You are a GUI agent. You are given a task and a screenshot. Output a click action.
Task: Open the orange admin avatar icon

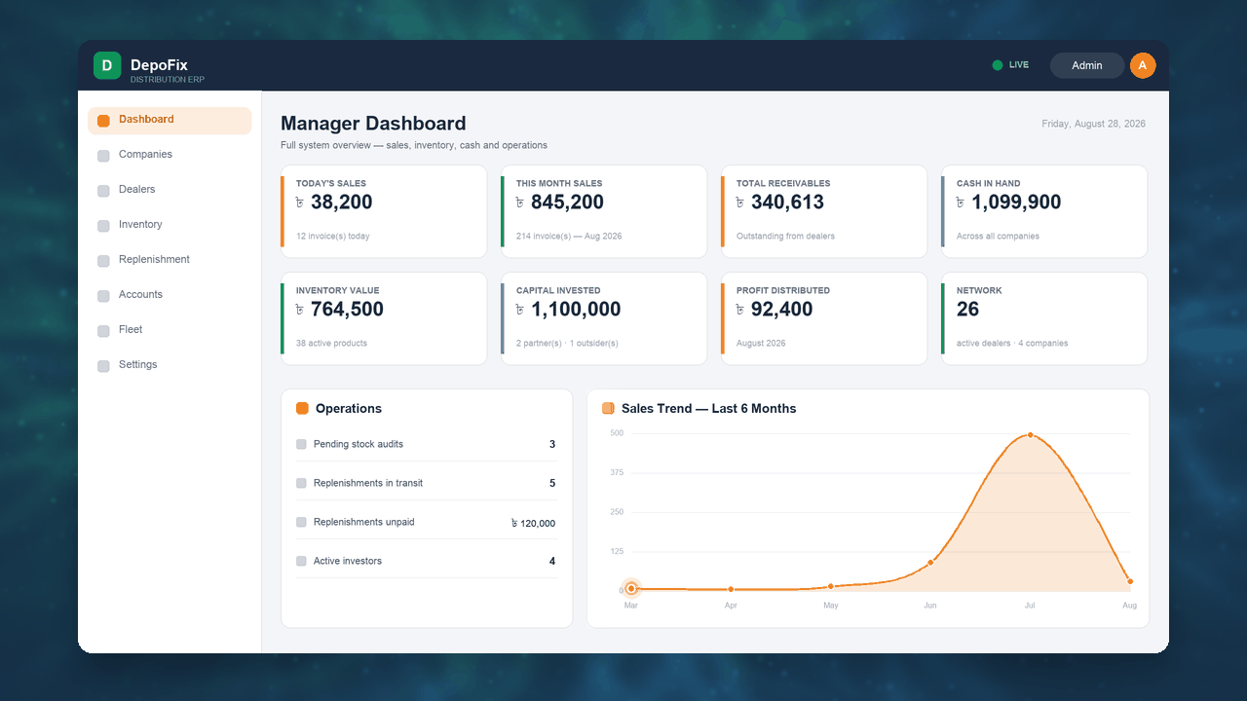[x=1143, y=65]
